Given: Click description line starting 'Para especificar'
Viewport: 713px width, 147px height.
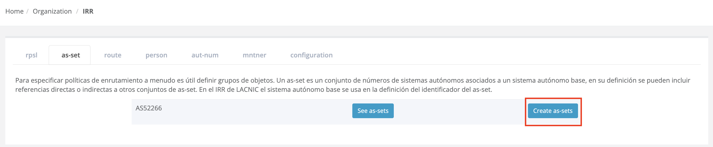Looking at the screenshot, I should 353,80.
